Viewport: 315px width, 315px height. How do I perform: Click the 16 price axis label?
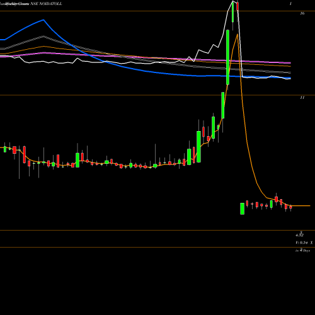click(302, 13)
